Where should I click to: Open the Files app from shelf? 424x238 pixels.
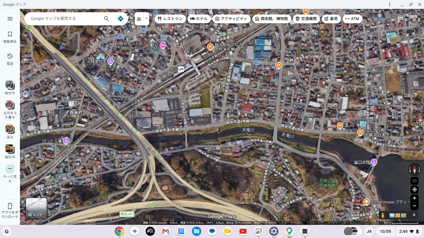pyautogui.click(x=197, y=231)
